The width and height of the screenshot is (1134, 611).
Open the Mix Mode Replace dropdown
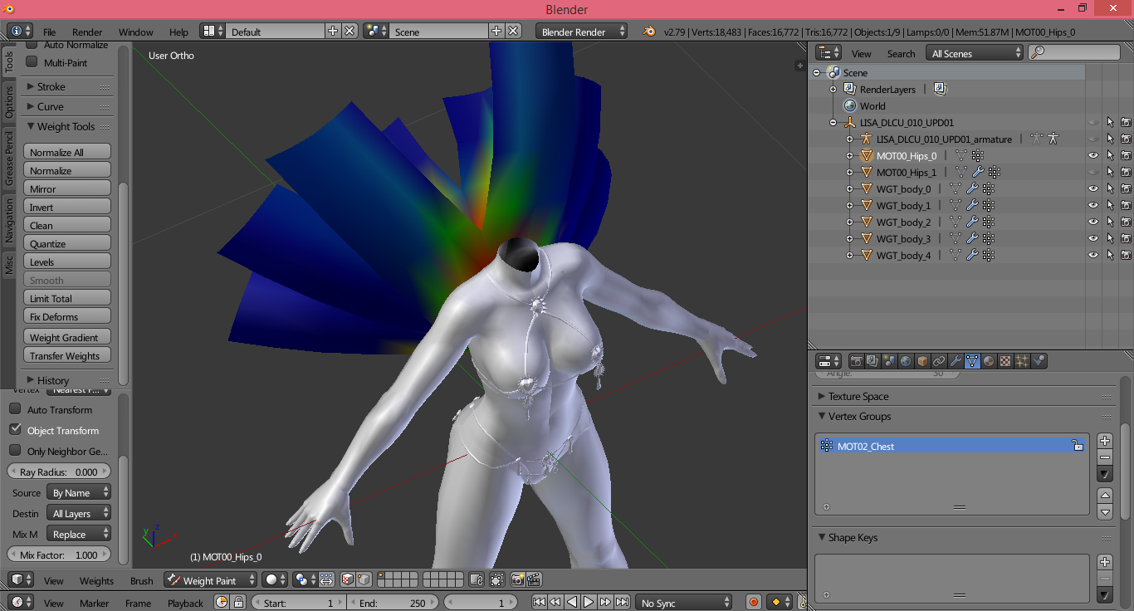tap(78, 534)
